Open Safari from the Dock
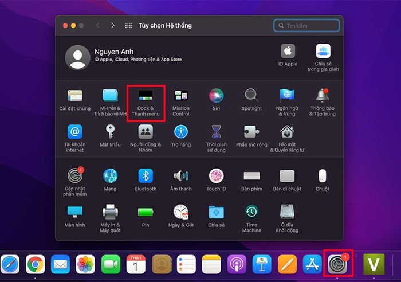401x282 pixels. click(10, 264)
